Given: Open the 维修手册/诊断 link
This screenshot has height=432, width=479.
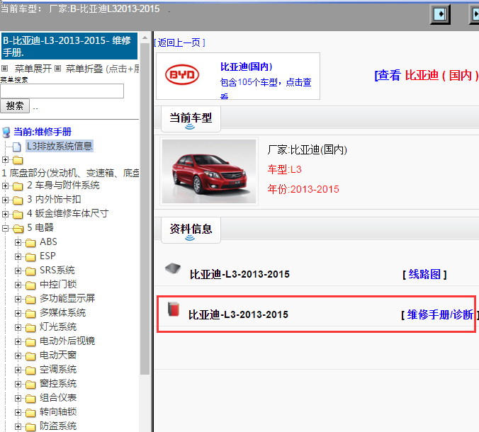Looking at the screenshot, I should [440, 314].
